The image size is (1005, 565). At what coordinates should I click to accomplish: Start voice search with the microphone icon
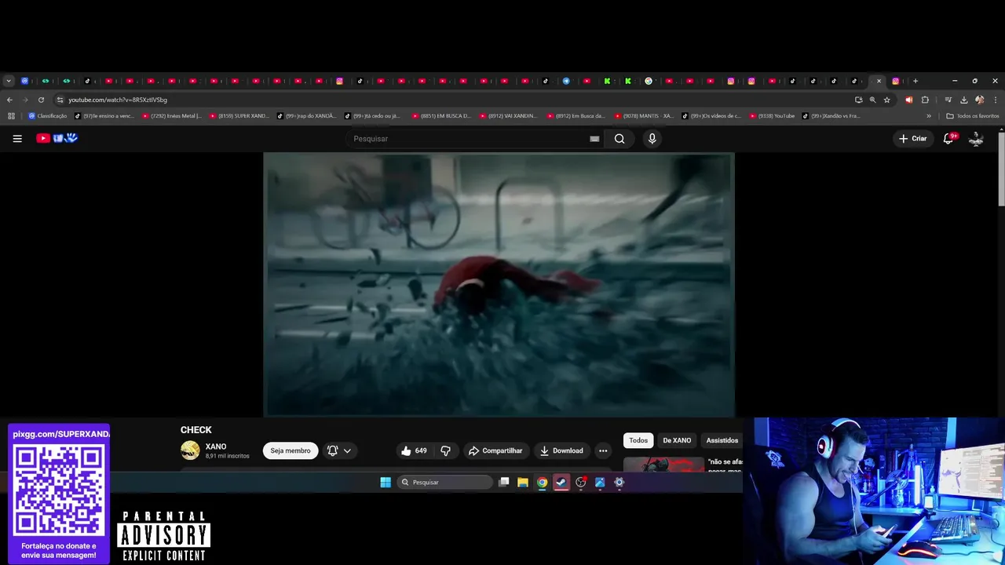click(652, 139)
